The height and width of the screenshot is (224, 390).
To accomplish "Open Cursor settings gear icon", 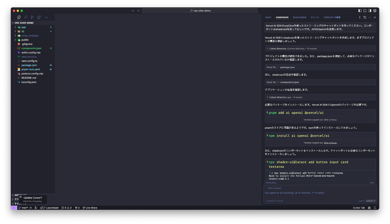I will click(x=375, y=11).
